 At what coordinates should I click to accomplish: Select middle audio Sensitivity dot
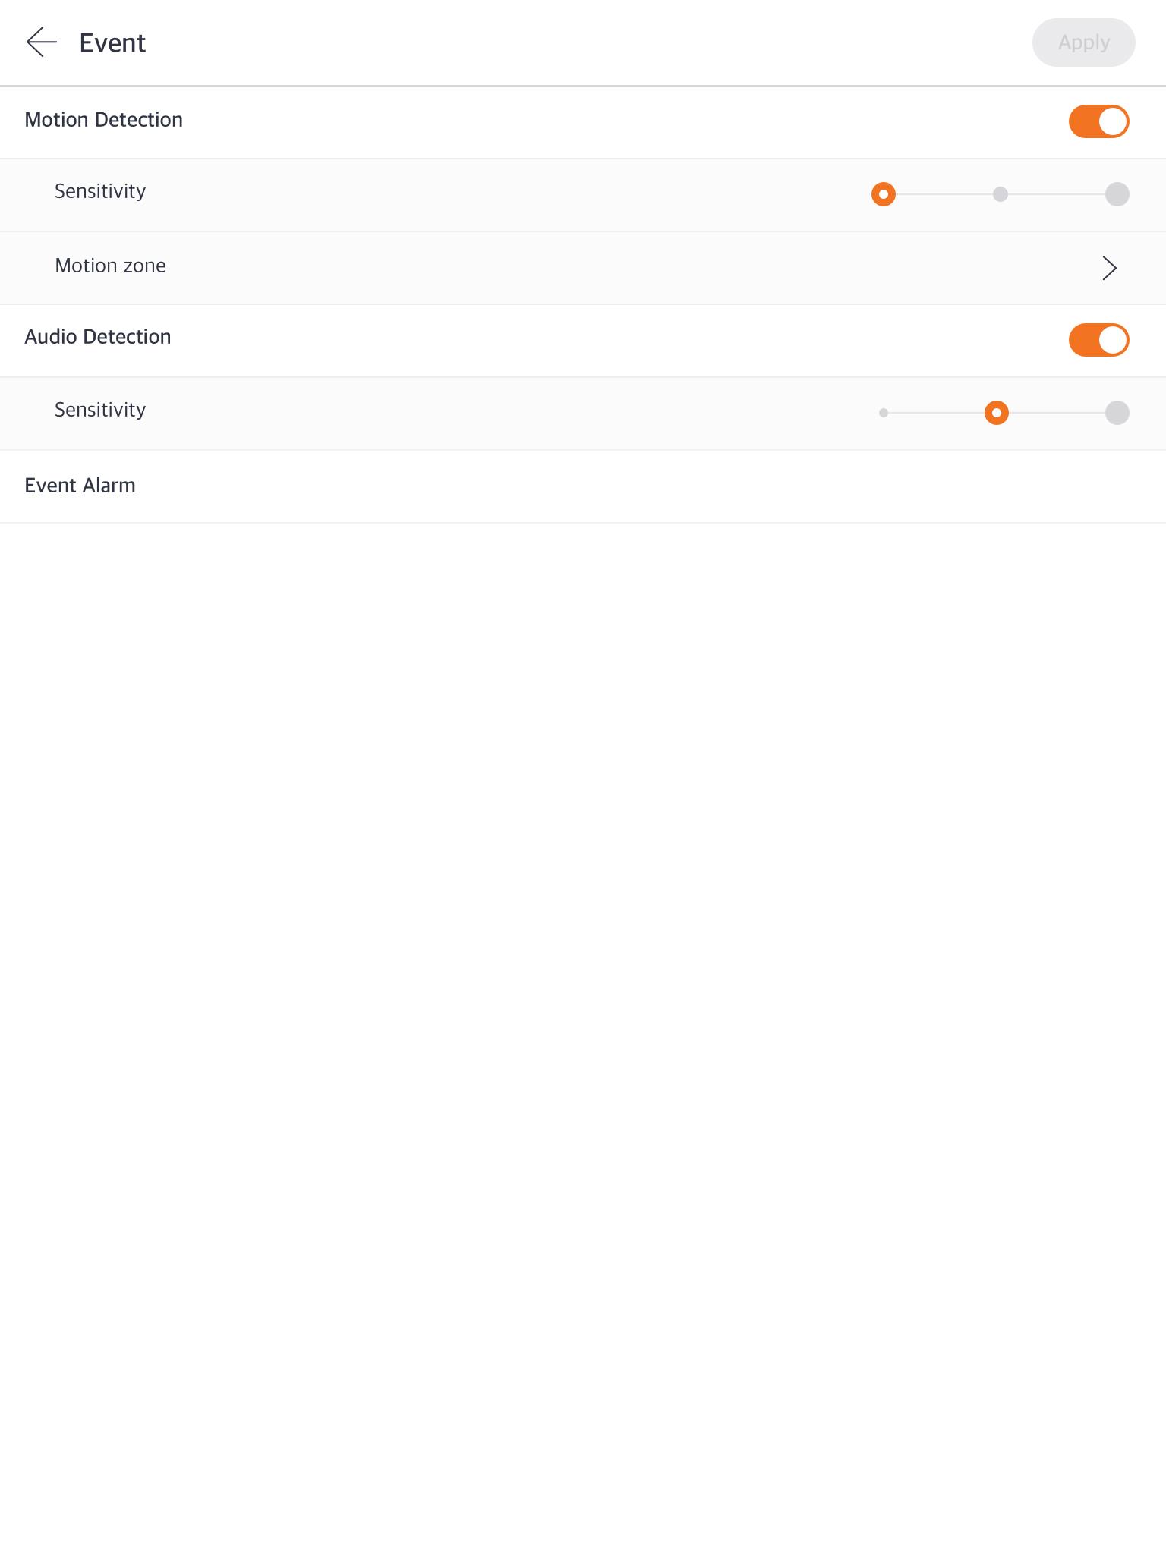[997, 413]
